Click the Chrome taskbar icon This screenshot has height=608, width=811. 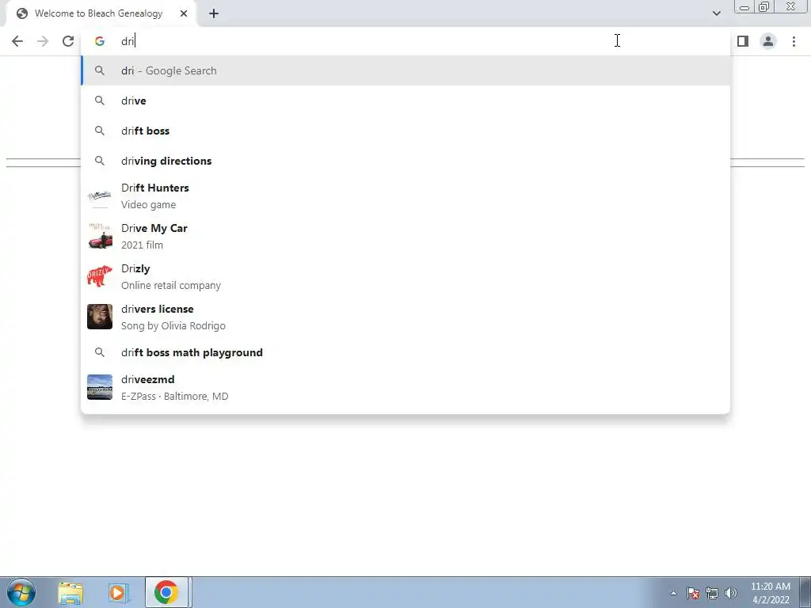[x=166, y=593]
